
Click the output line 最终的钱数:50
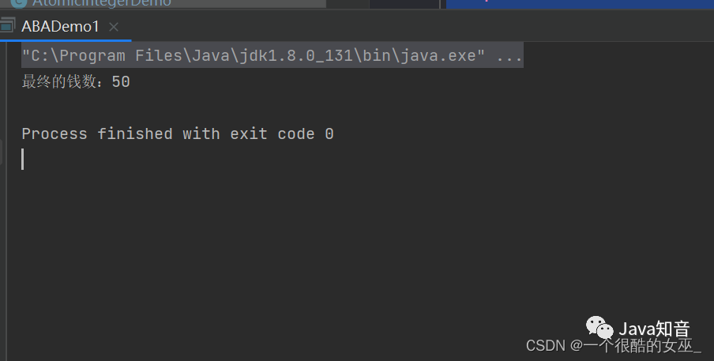pyautogui.click(x=76, y=82)
